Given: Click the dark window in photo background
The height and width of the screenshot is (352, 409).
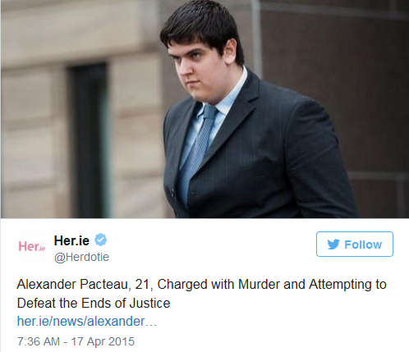Looking at the screenshot, I should [x=88, y=141].
